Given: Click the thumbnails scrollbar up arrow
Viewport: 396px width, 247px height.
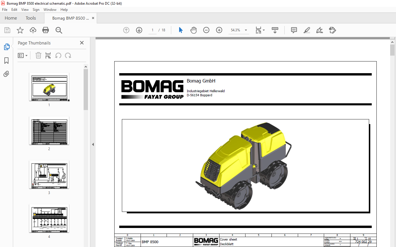Looking at the screenshot, I should point(86,67).
